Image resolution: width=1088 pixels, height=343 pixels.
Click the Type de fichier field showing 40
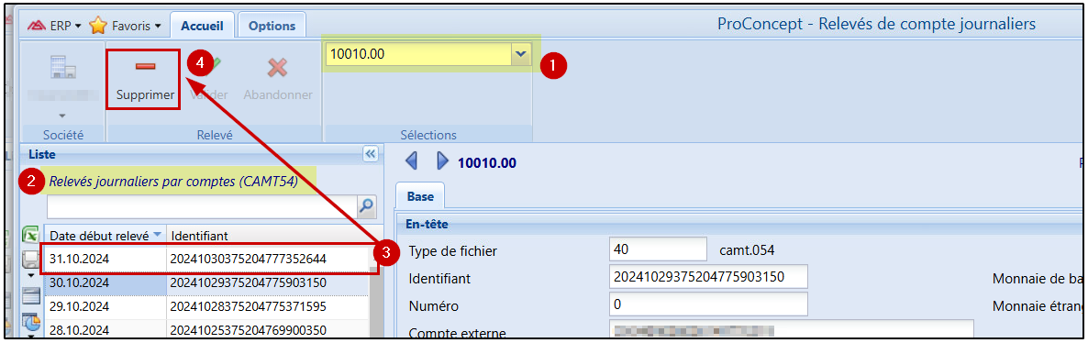pos(658,249)
